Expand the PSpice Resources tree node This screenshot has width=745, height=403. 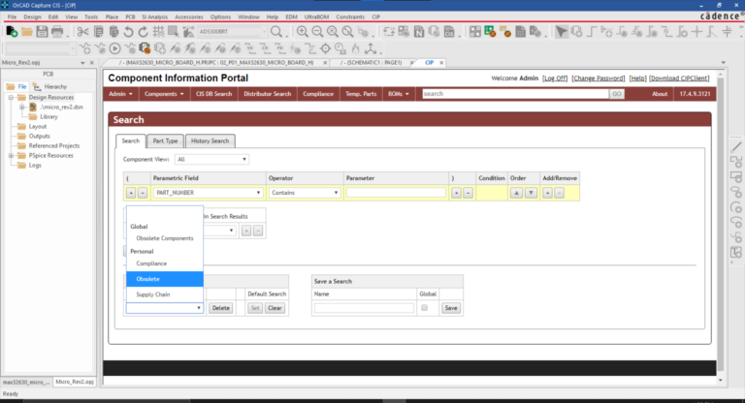coord(11,156)
